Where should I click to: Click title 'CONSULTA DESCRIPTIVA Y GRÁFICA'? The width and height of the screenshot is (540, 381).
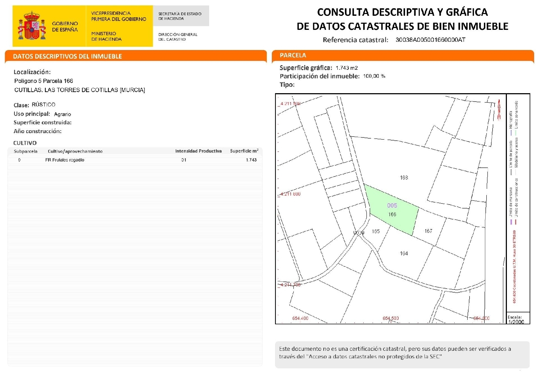pos(402,12)
